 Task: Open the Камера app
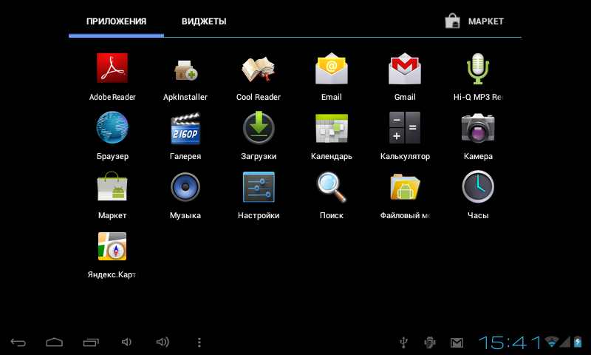coord(478,128)
